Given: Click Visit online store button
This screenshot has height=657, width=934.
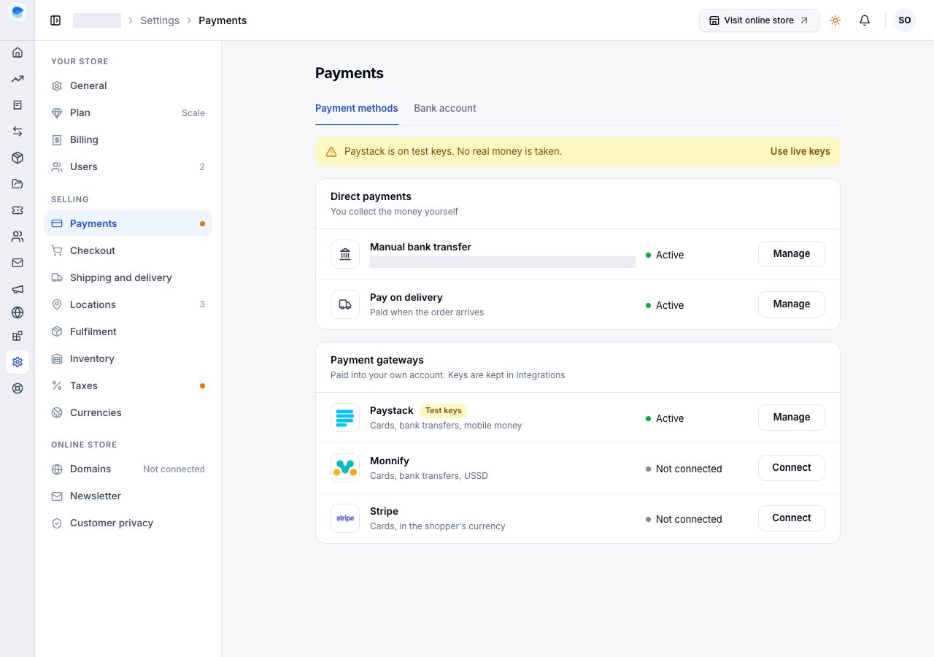Looking at the screenshot, I should pyautogui.click(x=759, y=20).
